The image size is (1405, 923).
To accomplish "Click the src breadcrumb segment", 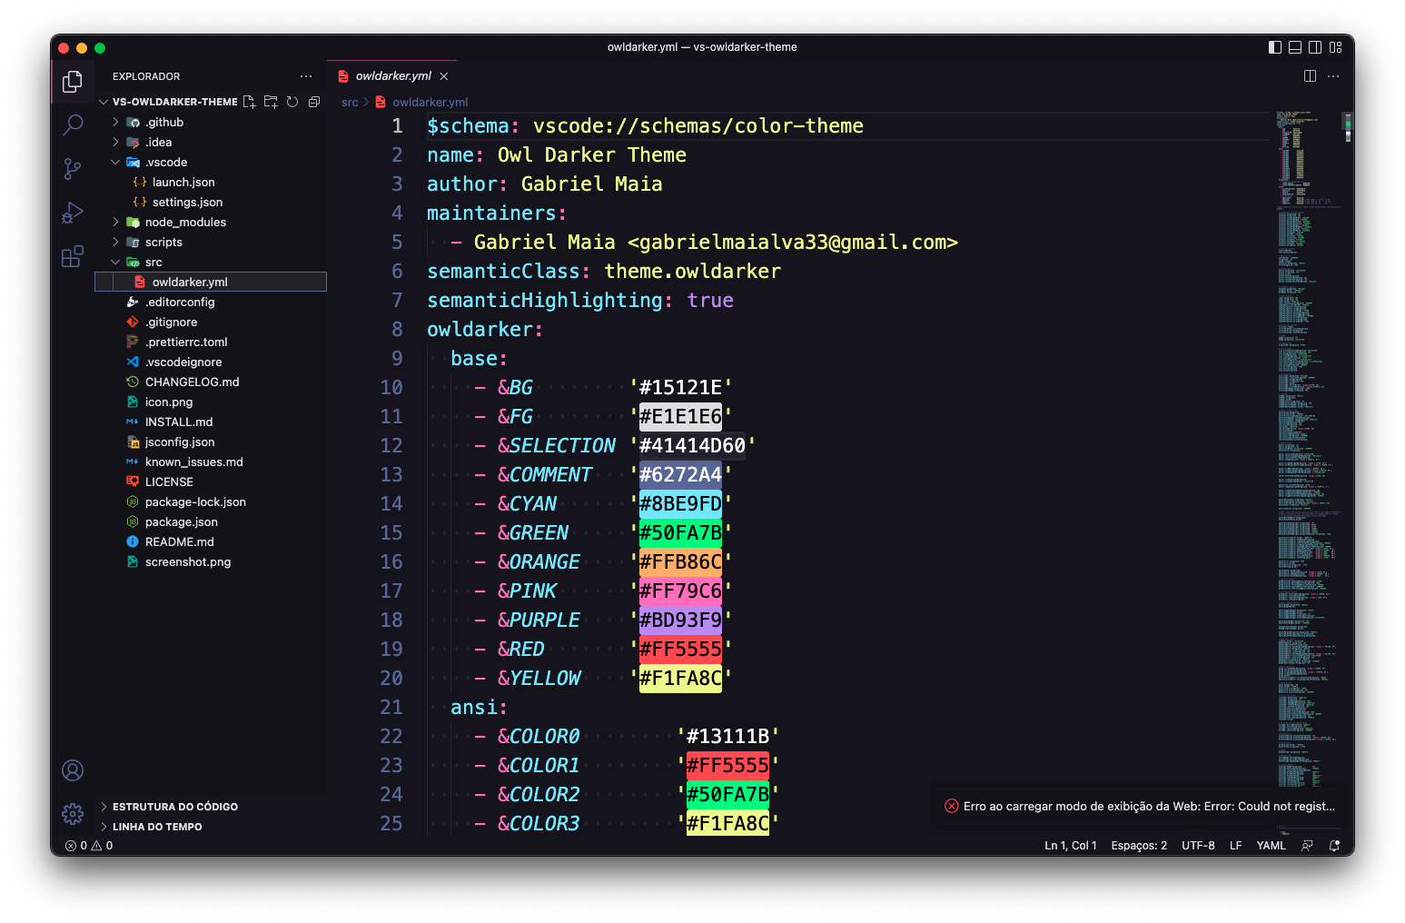I will coord(350,102).
